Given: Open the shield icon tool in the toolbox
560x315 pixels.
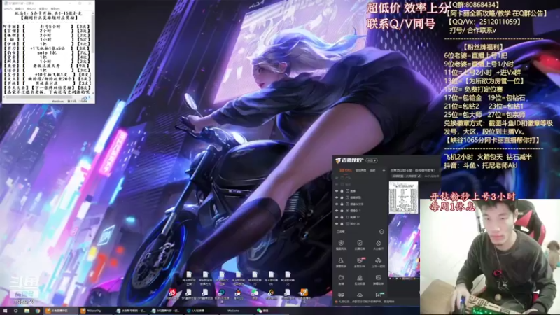Looking at the screenshot, I should click(x=341, y=243).
